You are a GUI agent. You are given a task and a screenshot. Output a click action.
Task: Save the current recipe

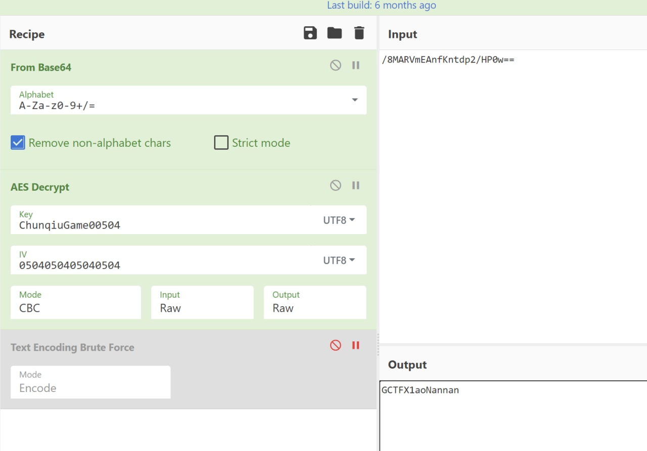click(310, 33)
